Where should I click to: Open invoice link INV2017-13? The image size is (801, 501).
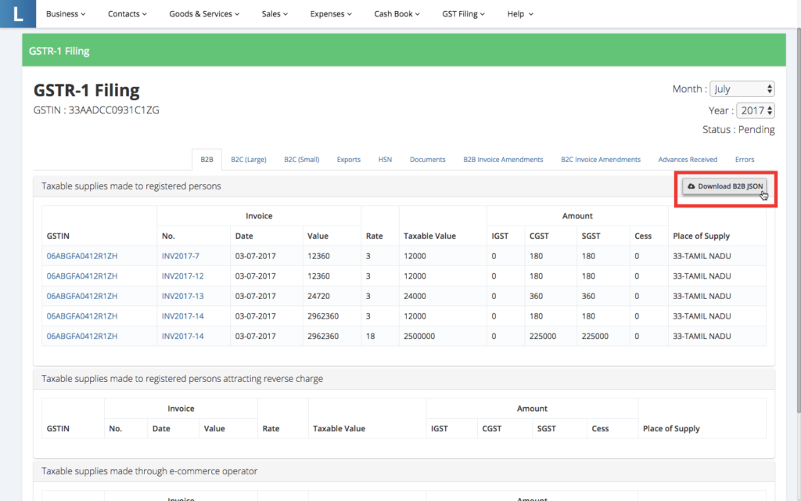(x=182, y=297)
